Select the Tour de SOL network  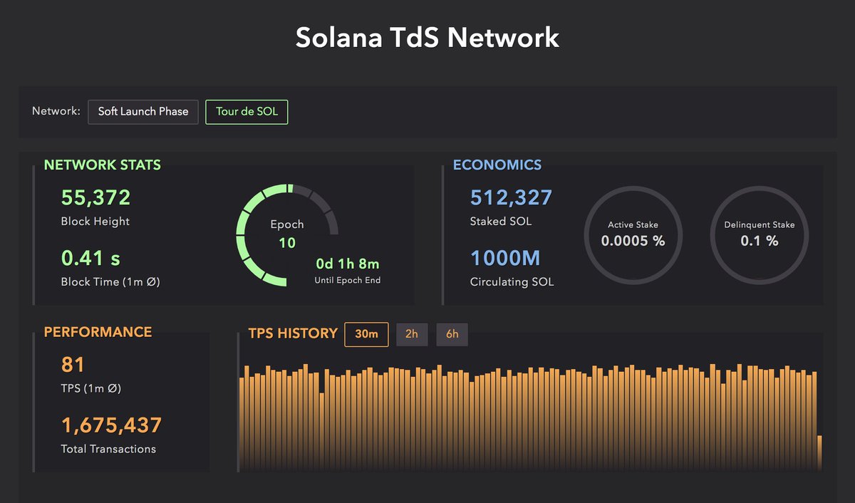click(x=247, y=112)
